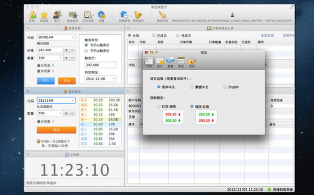The width and height of the screenshot is (314, 195).
Task: Click the trigger price field showing 247.400
Action: tap(100, 65)
